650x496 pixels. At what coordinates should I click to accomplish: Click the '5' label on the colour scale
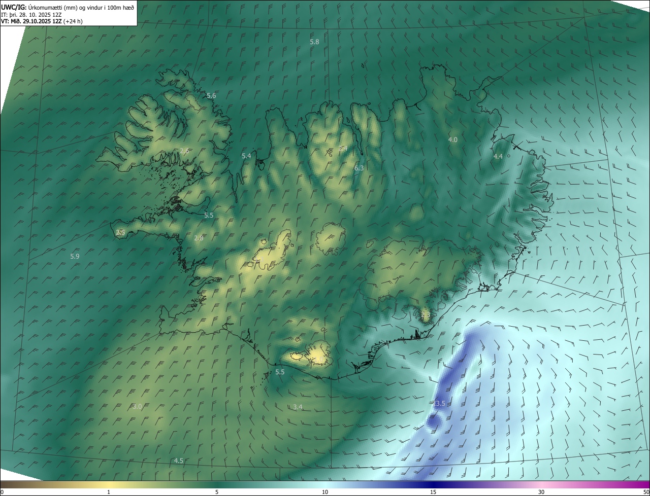click(x=217, y=492)
